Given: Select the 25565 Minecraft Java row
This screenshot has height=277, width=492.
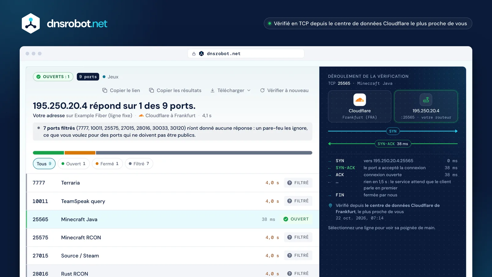Looking at the screenshot, I should [x=173, y=219].
